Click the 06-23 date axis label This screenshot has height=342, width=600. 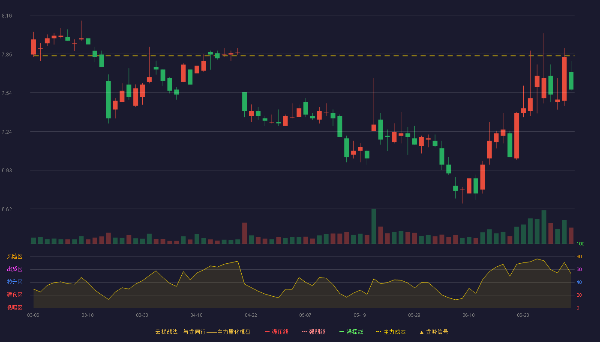click(523, 315)
